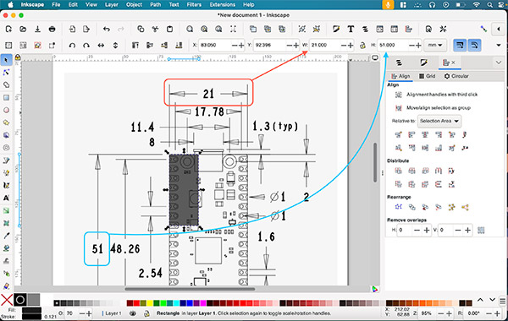Open Text and Font dialog icon
The image size is (508, 321).
tap(351, 29)
